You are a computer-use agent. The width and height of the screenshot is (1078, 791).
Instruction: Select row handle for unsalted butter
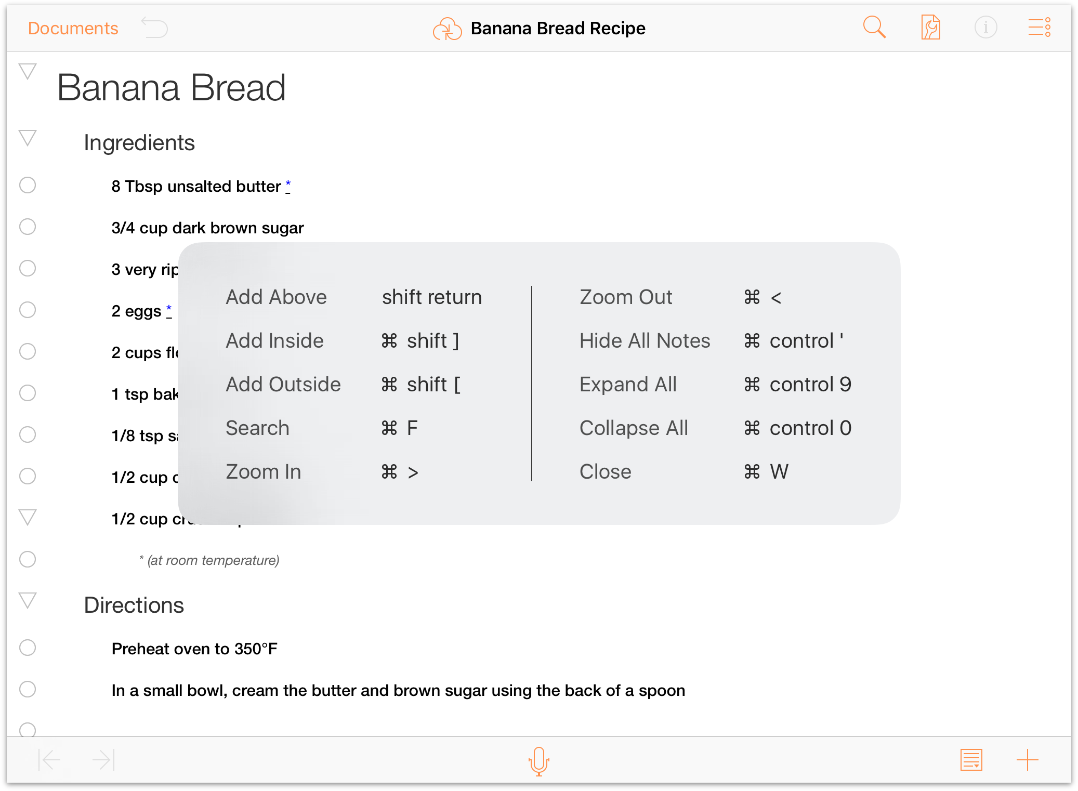[28, 185]
